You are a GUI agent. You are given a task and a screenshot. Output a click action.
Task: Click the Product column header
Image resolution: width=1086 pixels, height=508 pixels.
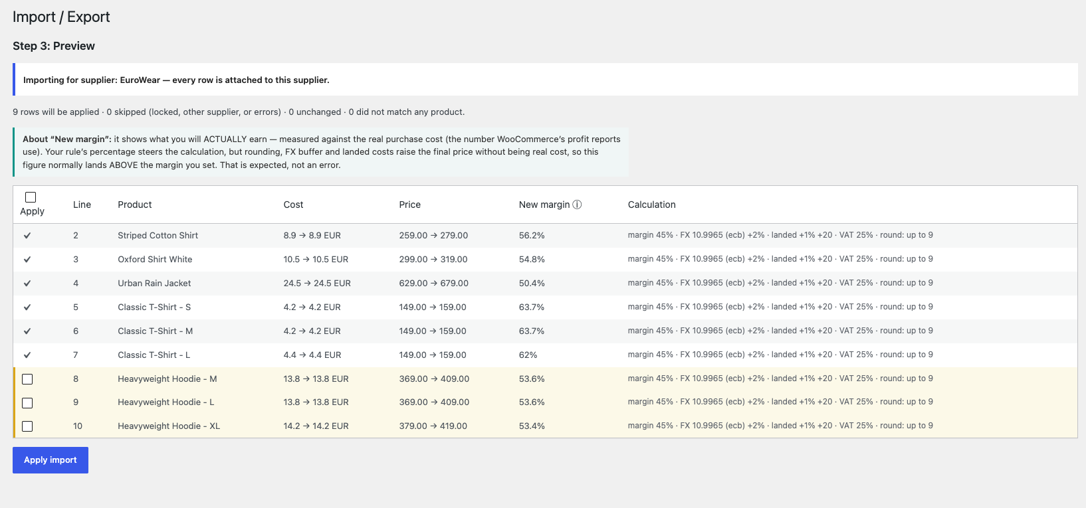pos(135,205)
